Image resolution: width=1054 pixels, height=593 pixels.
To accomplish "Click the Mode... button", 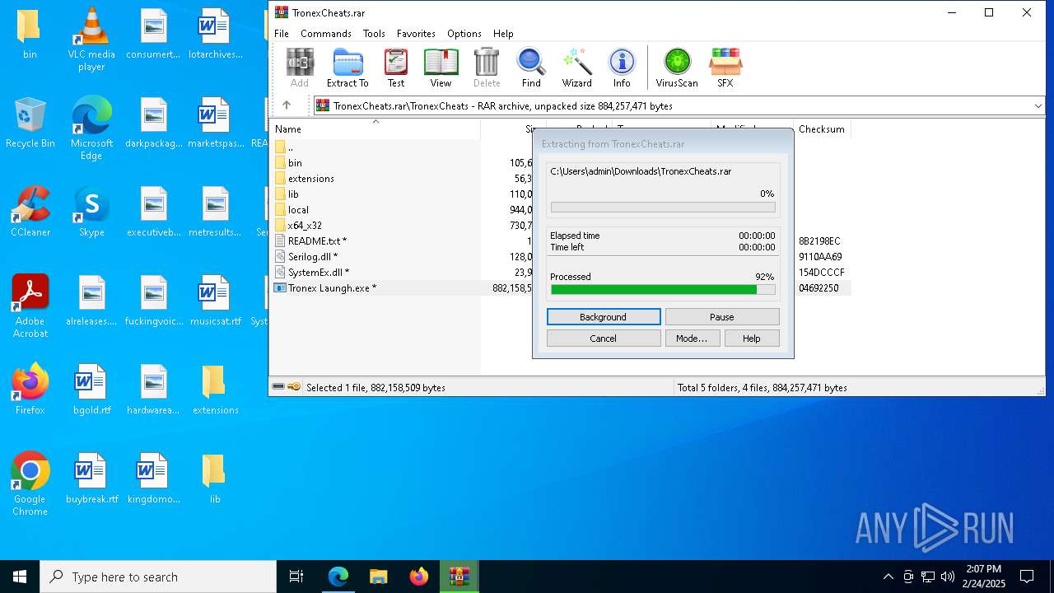I will point(692,339).
